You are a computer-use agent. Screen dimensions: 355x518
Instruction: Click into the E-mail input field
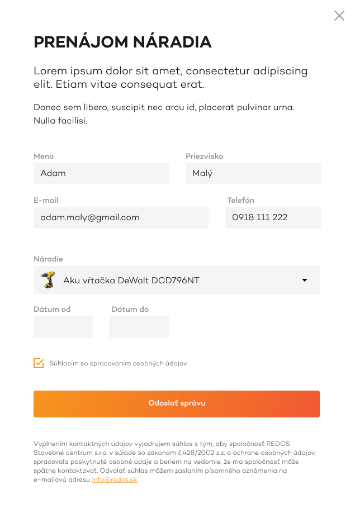click(121, 218)
